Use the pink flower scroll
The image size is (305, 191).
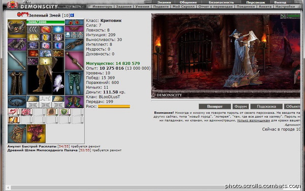click(x=26, y=112)
